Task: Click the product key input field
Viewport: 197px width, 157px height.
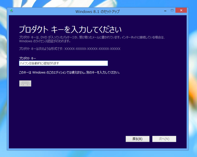Action: click(x=63, y=63)
